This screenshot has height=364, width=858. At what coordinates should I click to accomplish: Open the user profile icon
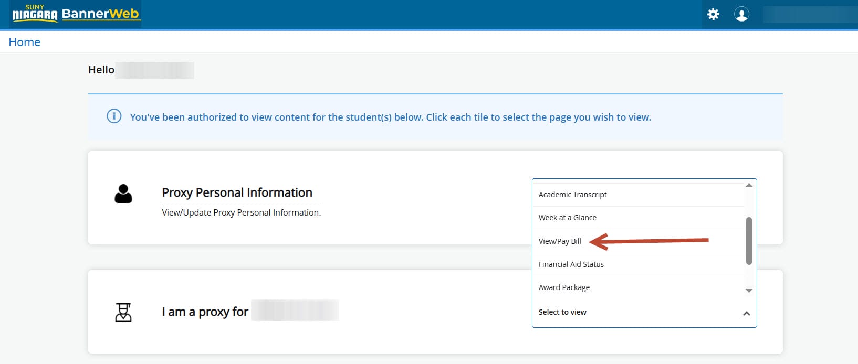[x=741, y=14]
